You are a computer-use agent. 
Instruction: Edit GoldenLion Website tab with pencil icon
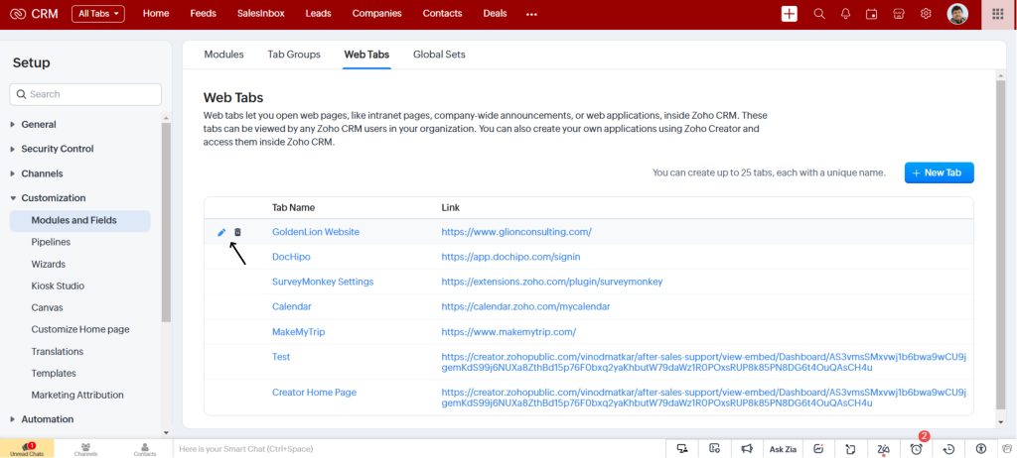tap(221, 232)
